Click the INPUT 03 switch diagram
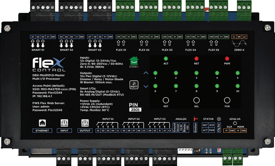 159,125
